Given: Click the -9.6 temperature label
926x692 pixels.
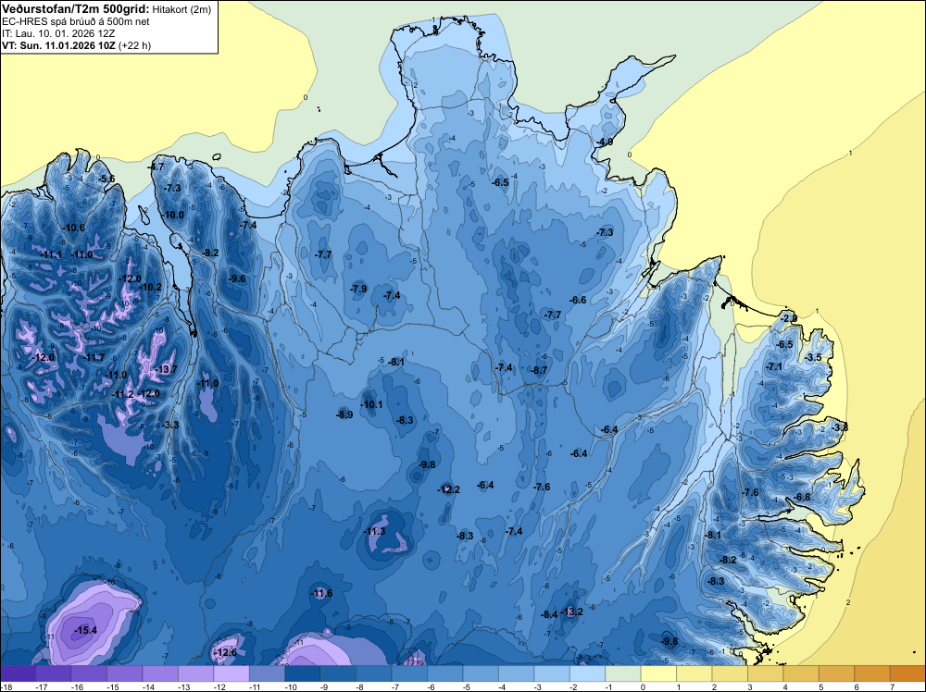Looking at the screenshot, I should click(x=237, y=279).
